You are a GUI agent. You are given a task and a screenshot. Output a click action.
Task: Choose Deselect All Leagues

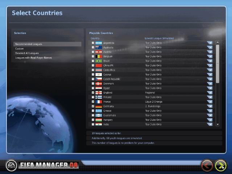(x=47, y=53)
